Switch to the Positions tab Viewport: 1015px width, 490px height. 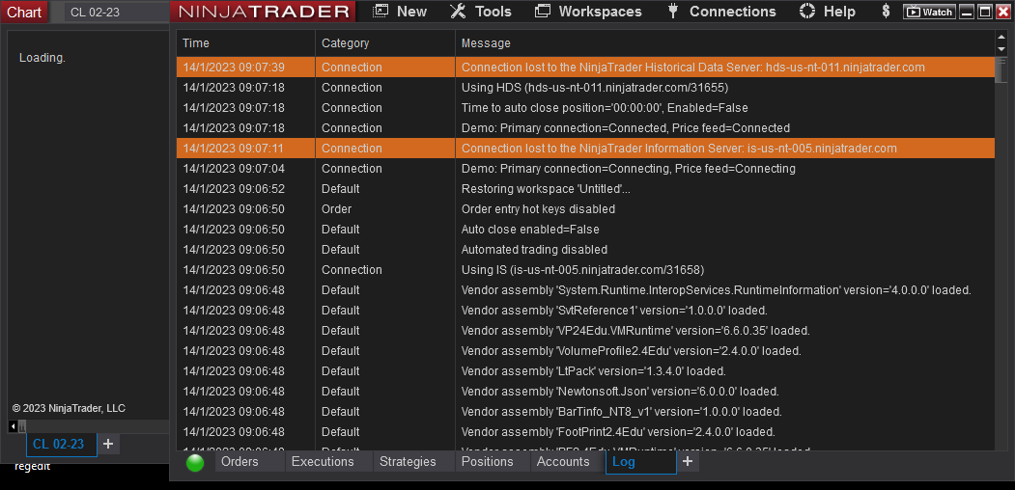pyautogui.click(x=487, y=462)
